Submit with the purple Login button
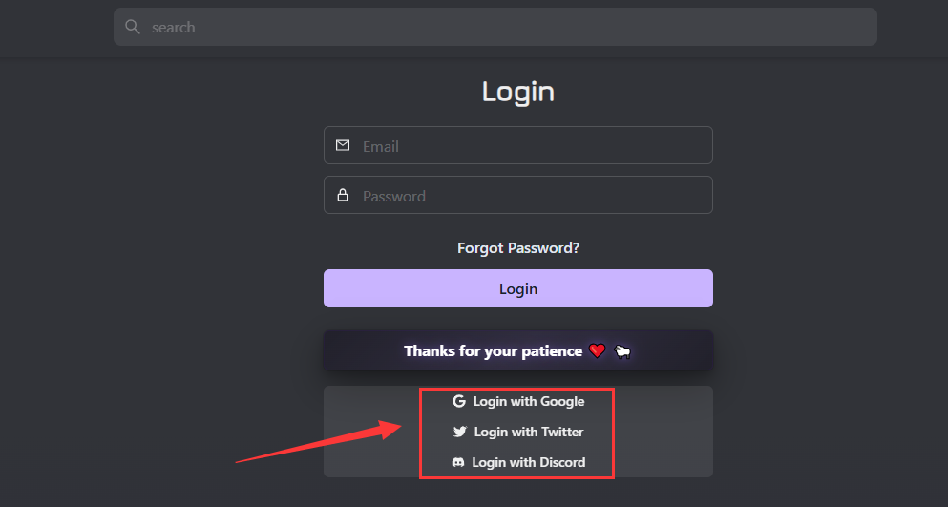 coord(518,288)
